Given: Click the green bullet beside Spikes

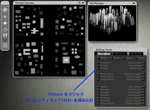Looking at the screenshot, I should coord(98,87).
